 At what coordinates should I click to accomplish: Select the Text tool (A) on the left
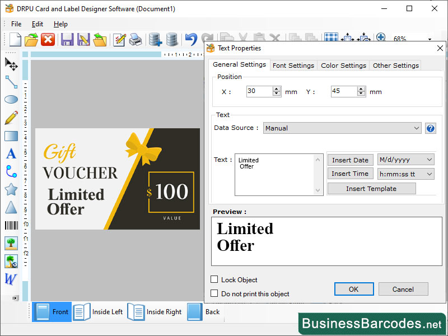[x=11, y=153]
